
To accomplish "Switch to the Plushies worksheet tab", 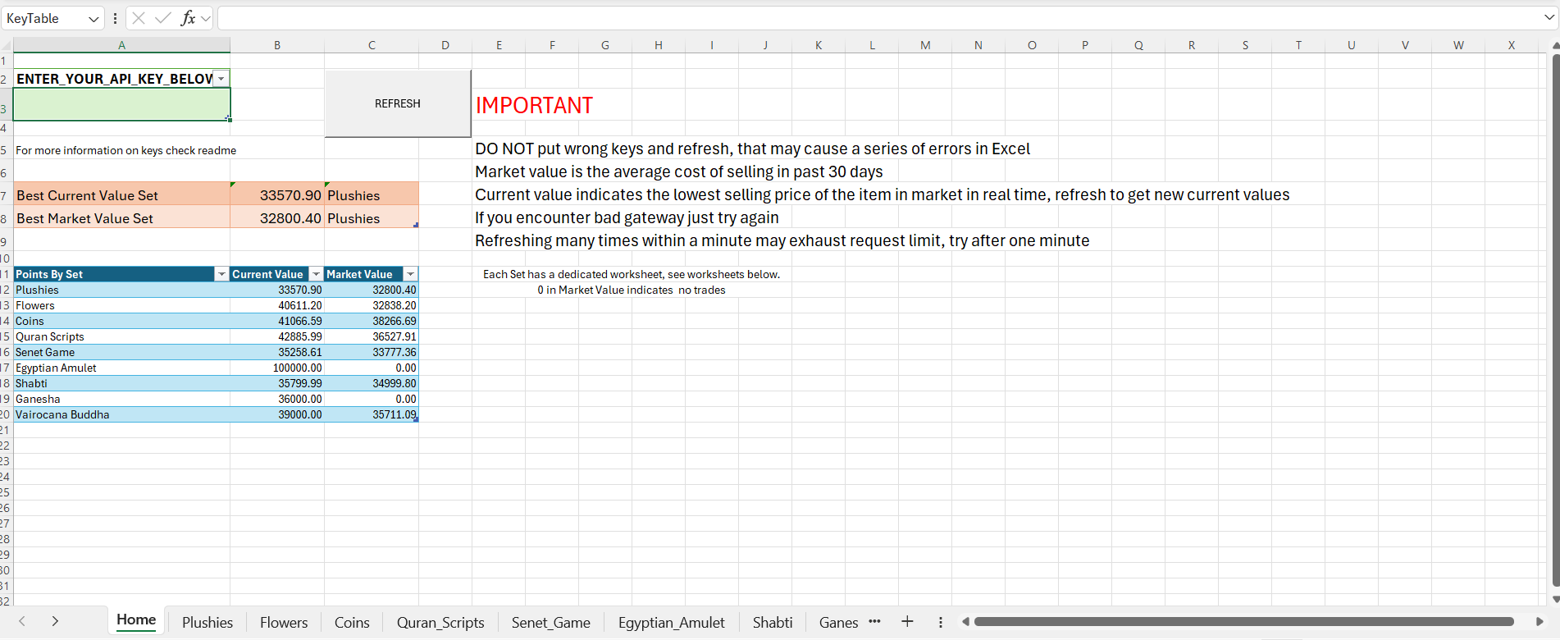I will 208,622.
